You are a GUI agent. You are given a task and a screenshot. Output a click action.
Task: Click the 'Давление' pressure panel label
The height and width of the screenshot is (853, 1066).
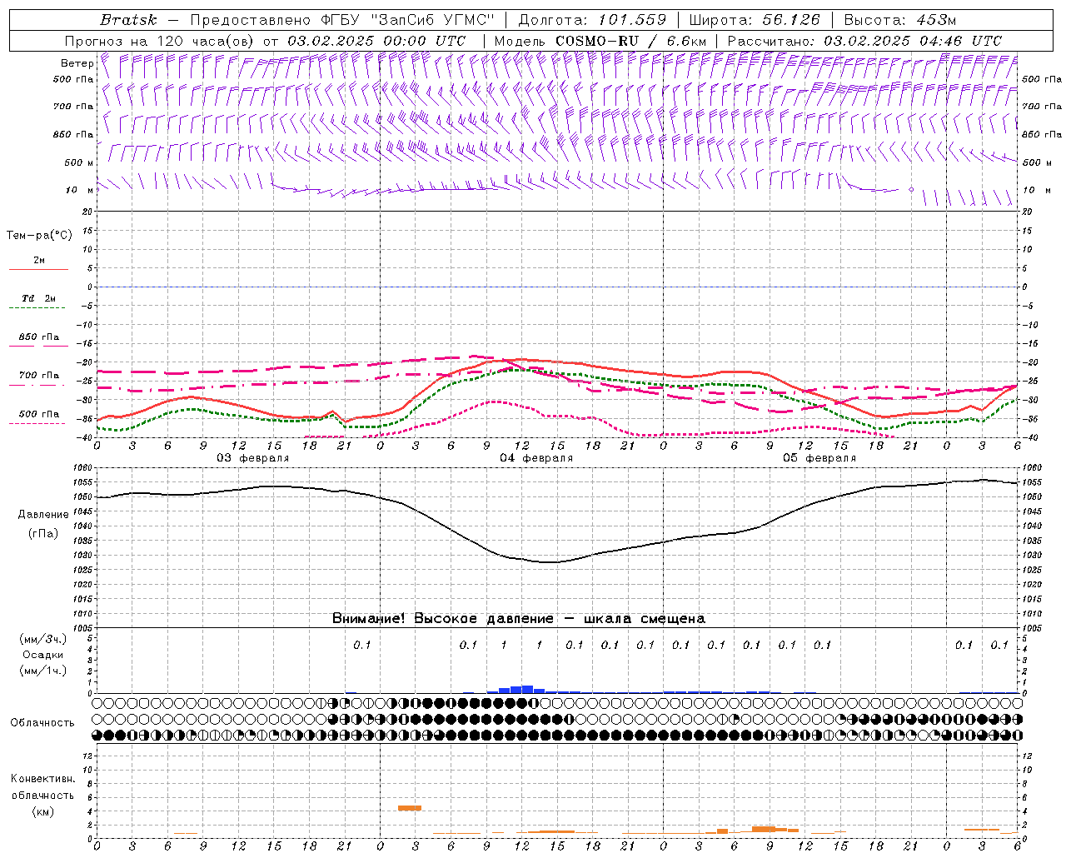click(x=43, y=515)
